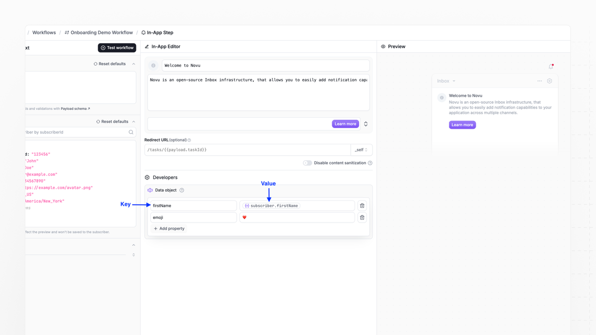Click the ellipsis icon in the Inbox header
The image size is (596, 335).
[x=539, y=80]
